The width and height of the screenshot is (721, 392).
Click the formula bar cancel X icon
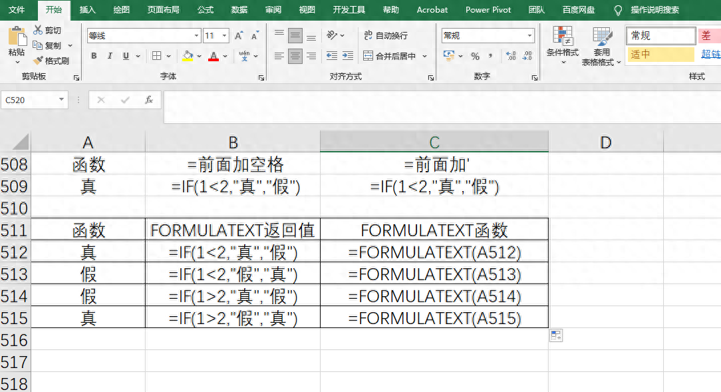(101, 100)
